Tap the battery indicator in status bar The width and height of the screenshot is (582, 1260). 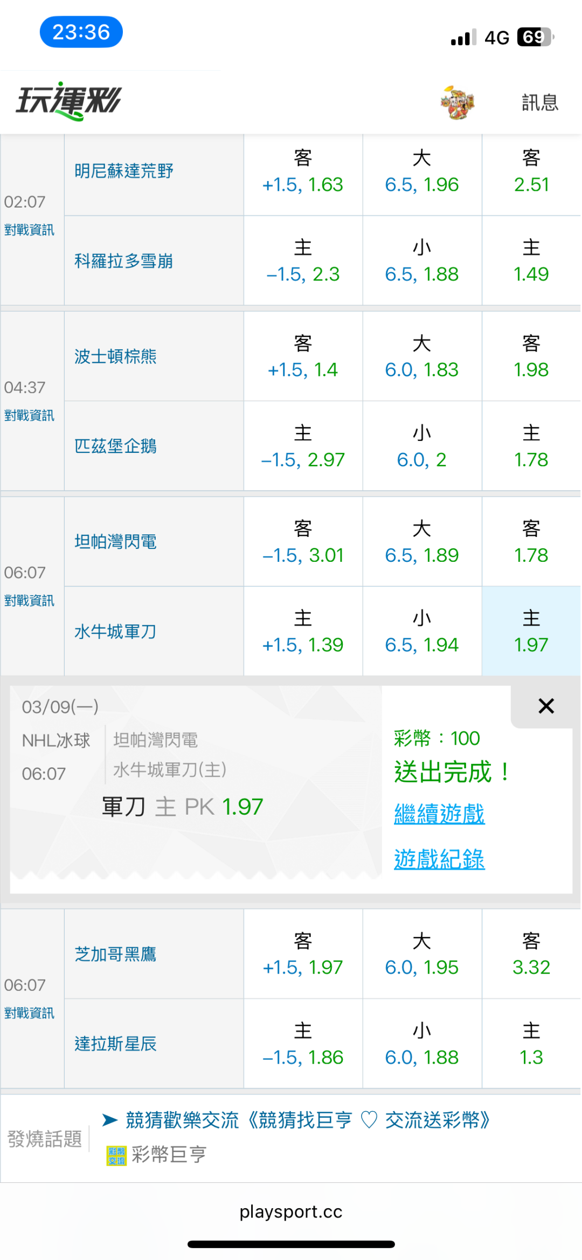coord(536,37)
